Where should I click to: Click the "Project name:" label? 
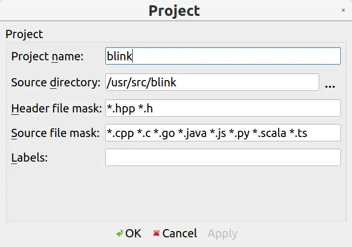47,56
